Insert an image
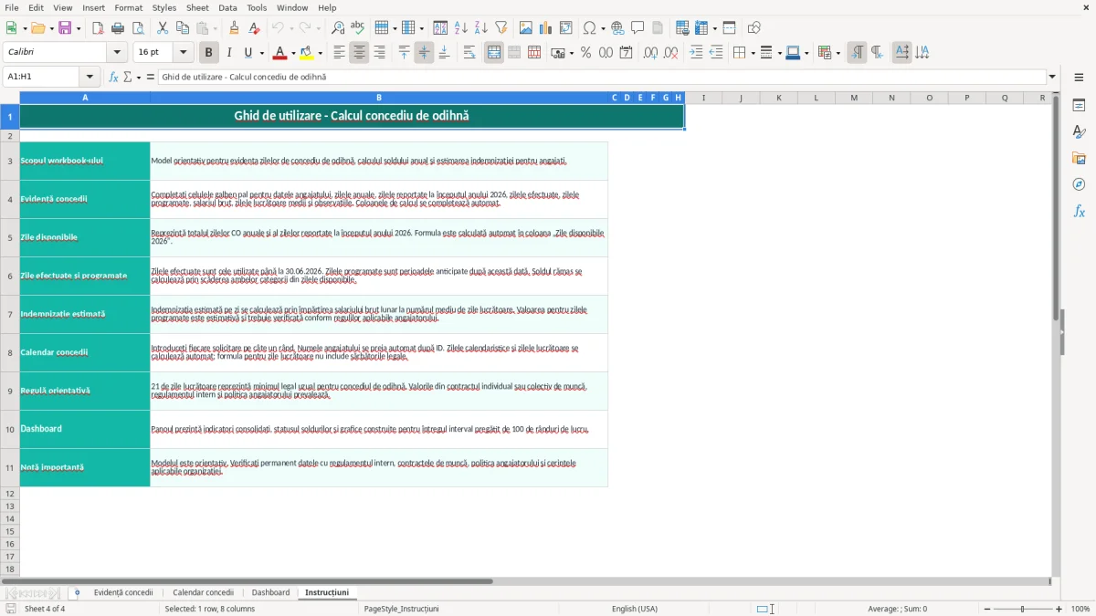Screen dimensions: 1096x616 click(526, 28)
